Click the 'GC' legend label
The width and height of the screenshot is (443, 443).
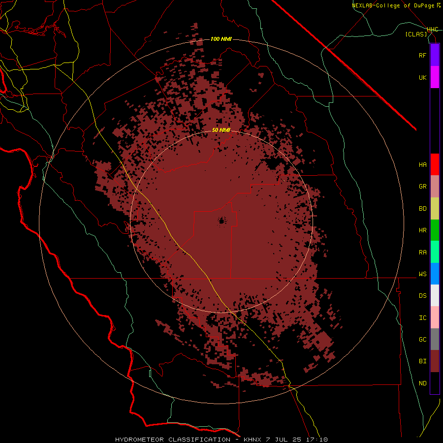[x=423, y=339]
